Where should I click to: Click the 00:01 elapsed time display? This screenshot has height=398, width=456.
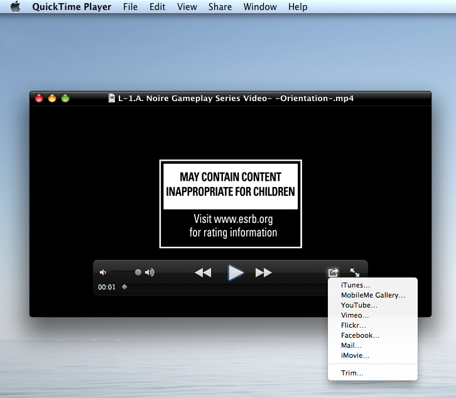click(x=107, y=288)
